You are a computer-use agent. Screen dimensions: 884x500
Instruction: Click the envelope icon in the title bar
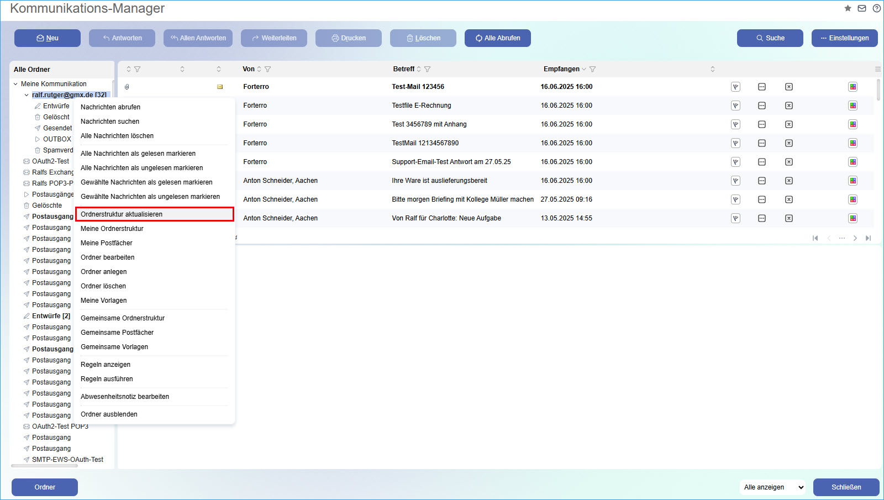862,8
